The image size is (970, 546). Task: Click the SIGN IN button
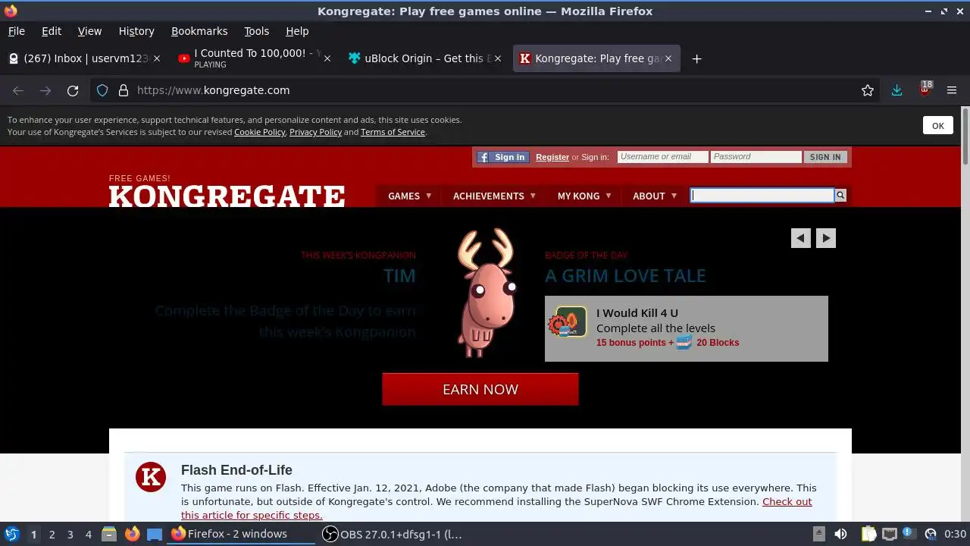click(x=824, y=157)
